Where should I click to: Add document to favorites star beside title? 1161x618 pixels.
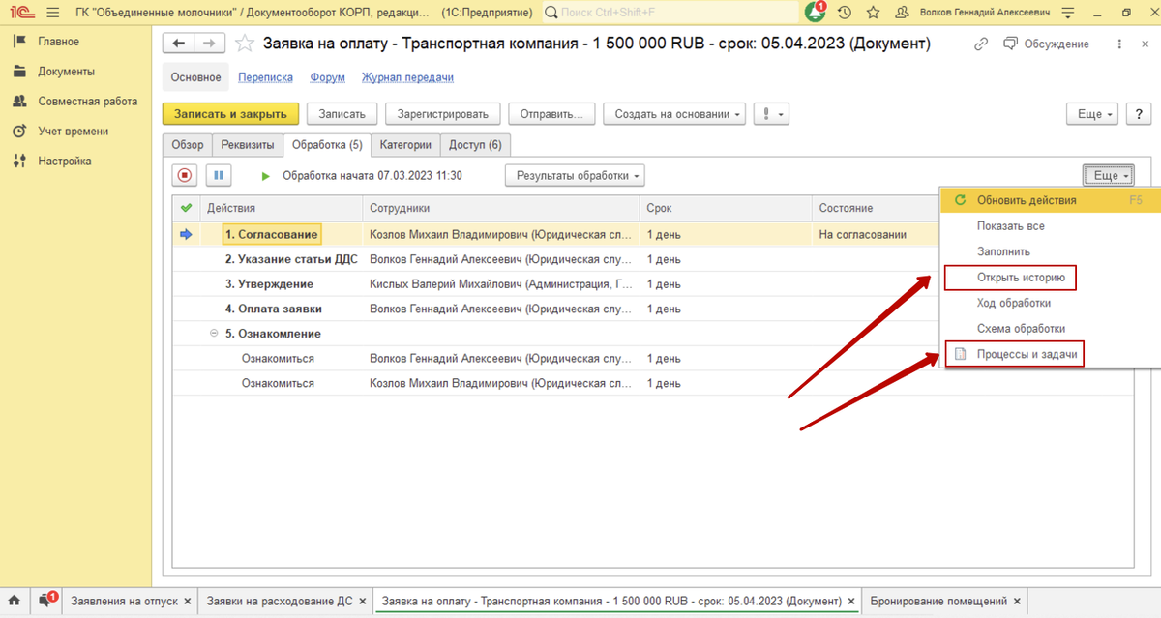coord(245,44)
